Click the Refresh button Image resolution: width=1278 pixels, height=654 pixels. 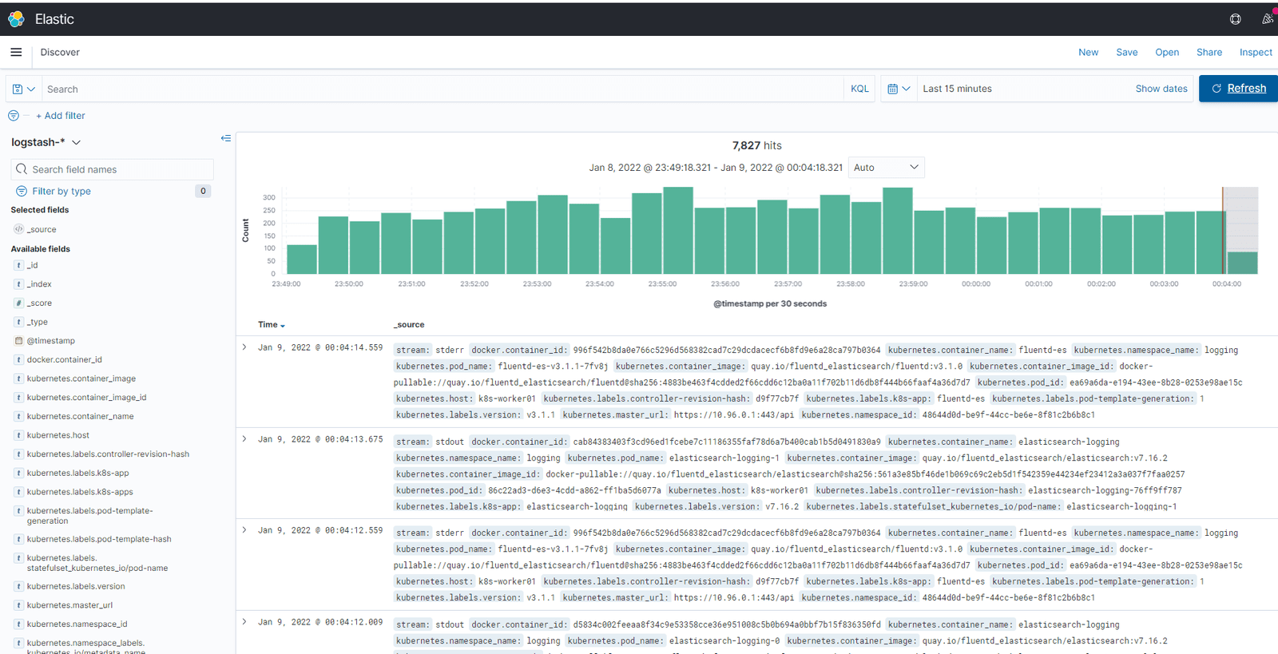[1238, 89]
